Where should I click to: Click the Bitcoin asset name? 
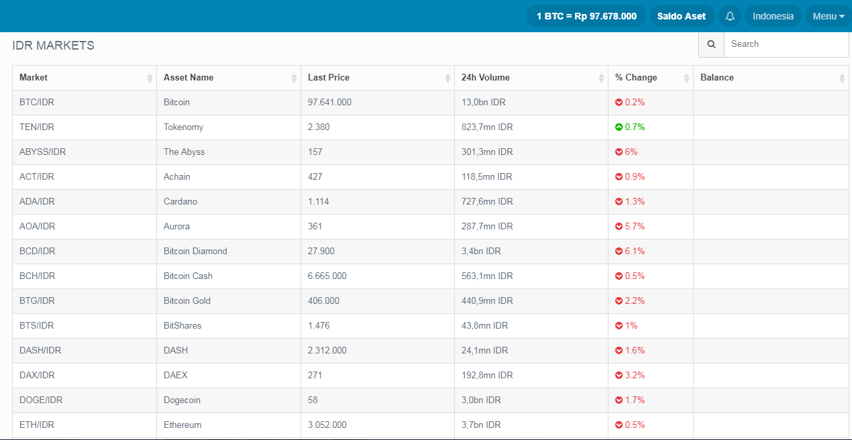pos(176,103)
